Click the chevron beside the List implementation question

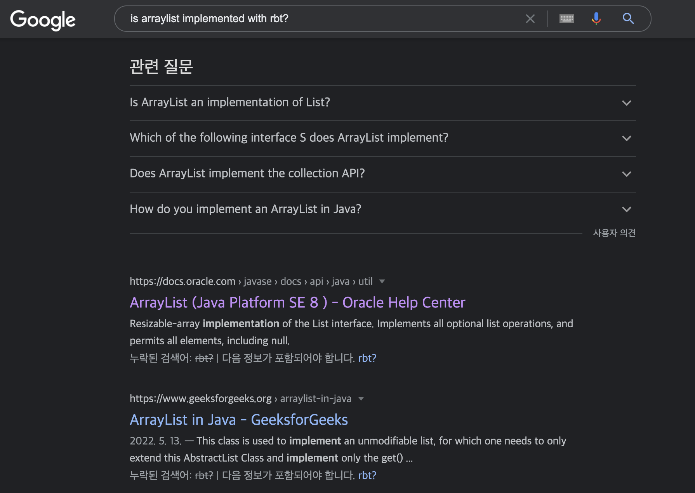(626, 103)
